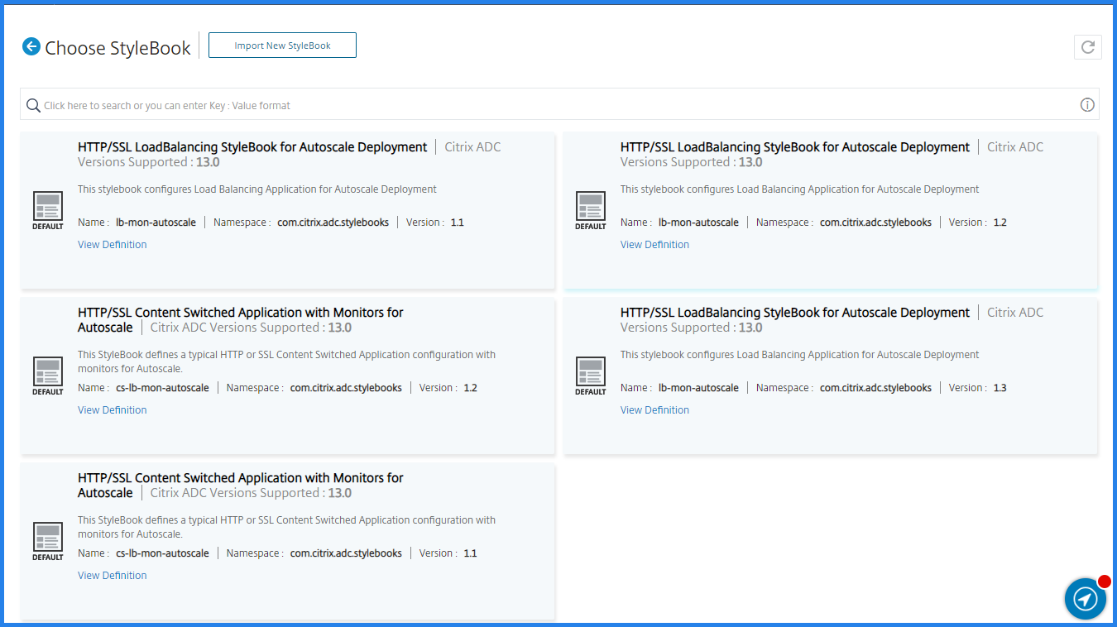Viewport: 1117px width, 627px height.
Task: Click Citrix ADC label on version 1.2 lb card
Action: (1015, 147)
